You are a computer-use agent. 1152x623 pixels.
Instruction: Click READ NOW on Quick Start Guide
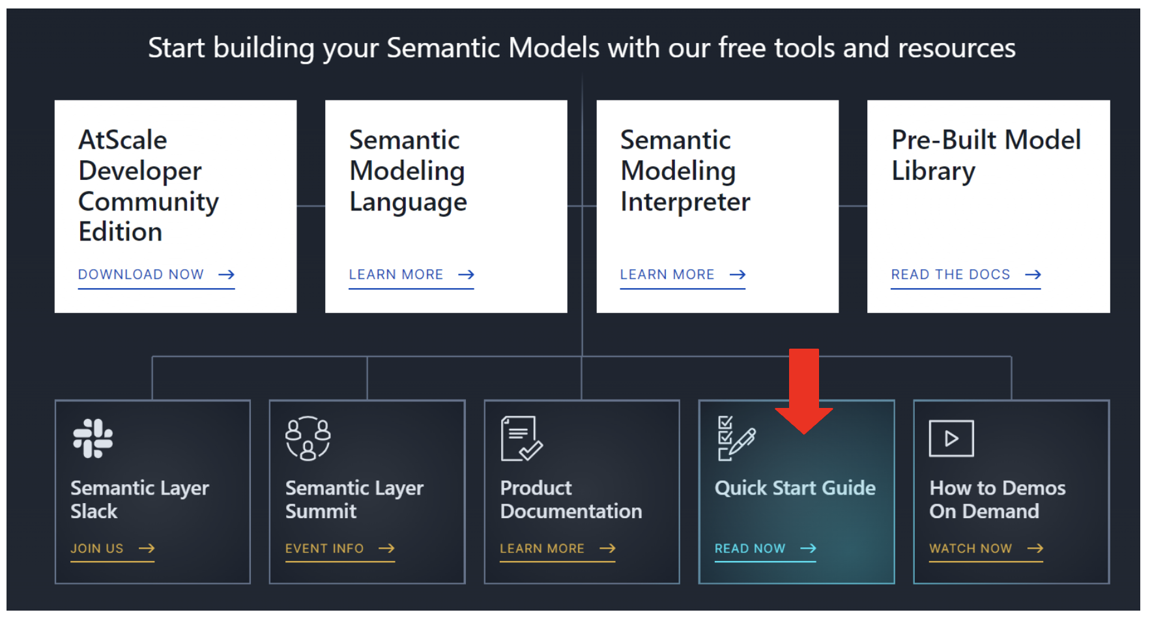(751, 548)
